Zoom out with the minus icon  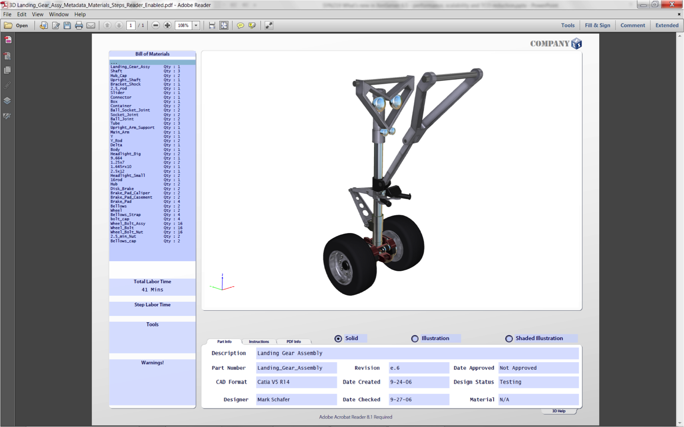[156, 25]
